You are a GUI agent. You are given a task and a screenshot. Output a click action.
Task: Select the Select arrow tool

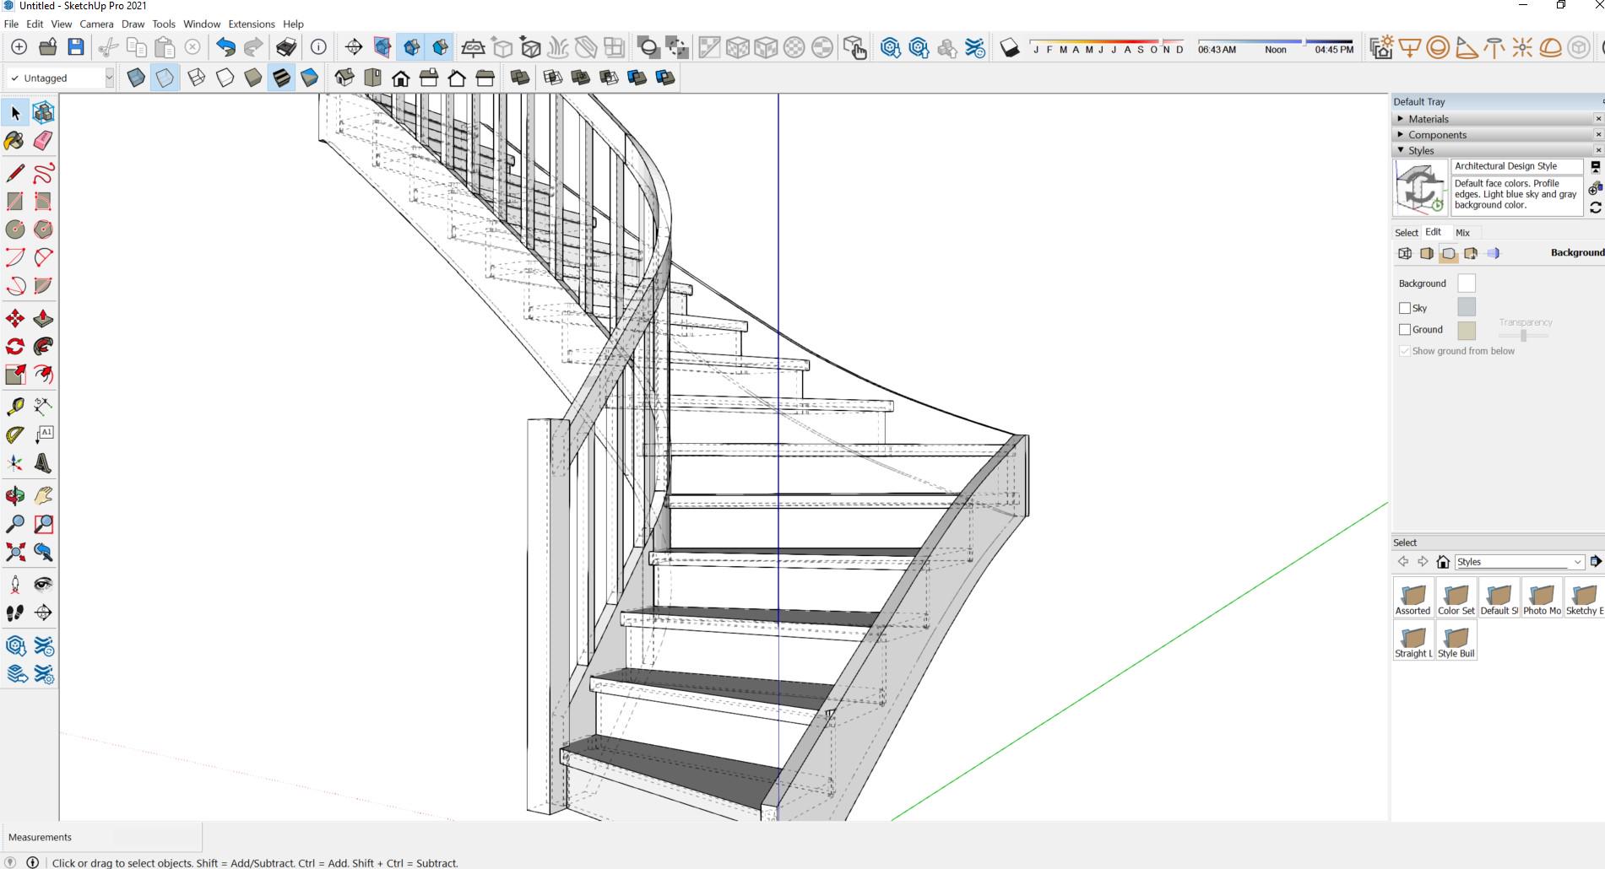[15, 112]
